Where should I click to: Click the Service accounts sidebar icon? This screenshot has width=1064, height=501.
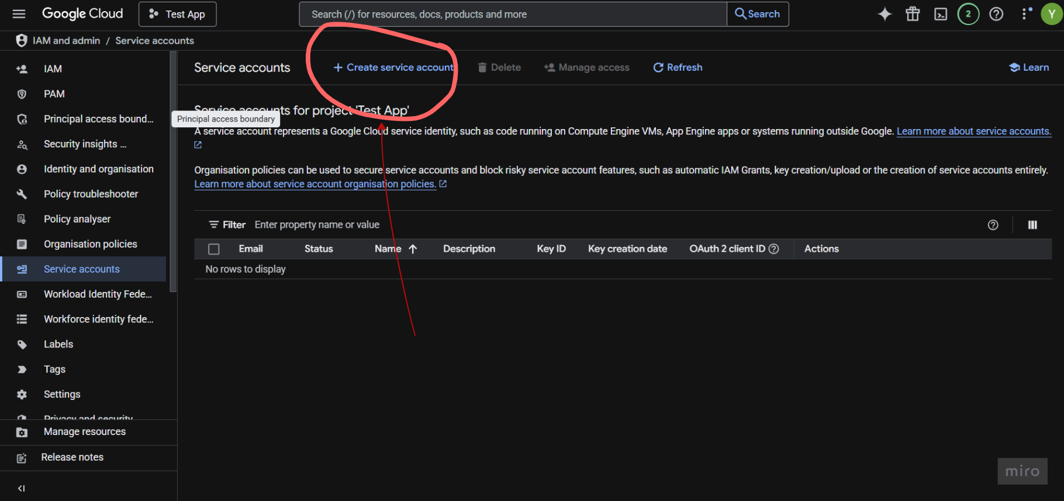[x=22, y=269]
